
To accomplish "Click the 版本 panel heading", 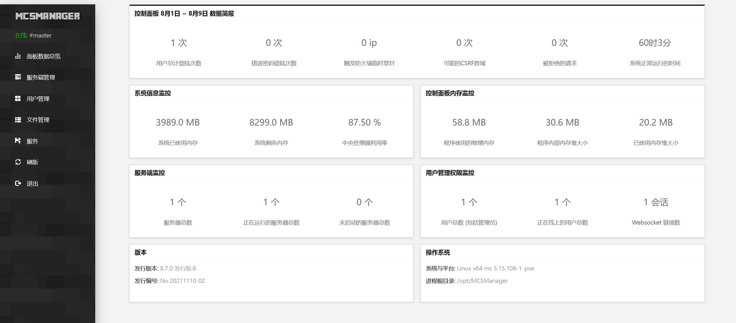I will coord(140,252).
